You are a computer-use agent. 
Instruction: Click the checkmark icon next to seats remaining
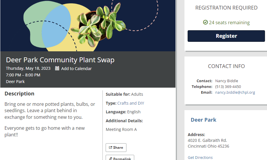click(x=206, y=22)
